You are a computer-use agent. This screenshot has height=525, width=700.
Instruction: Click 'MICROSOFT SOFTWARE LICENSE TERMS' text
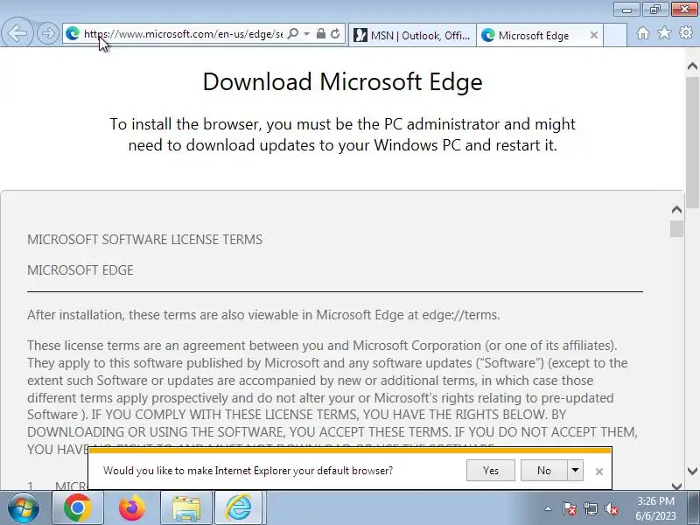click(144, 240)
